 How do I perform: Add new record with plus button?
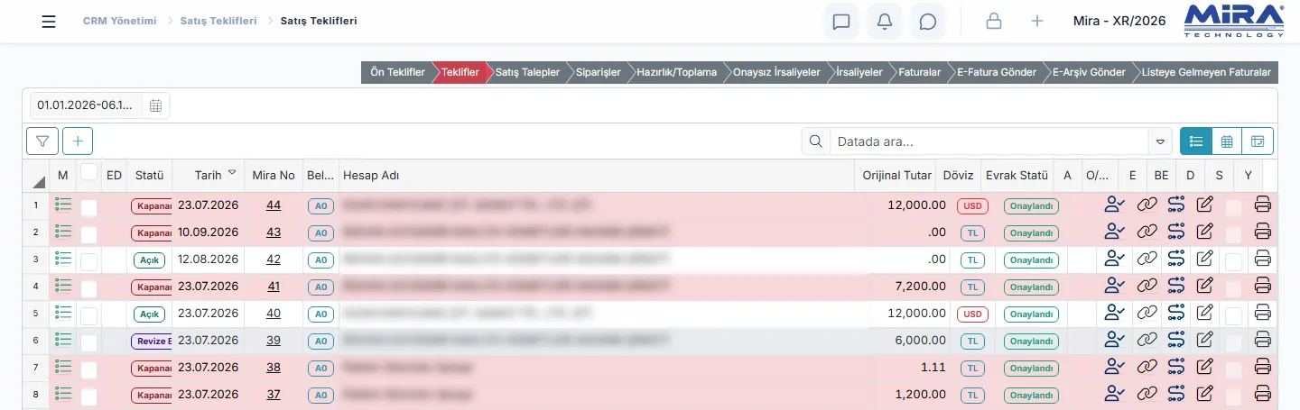78,141
